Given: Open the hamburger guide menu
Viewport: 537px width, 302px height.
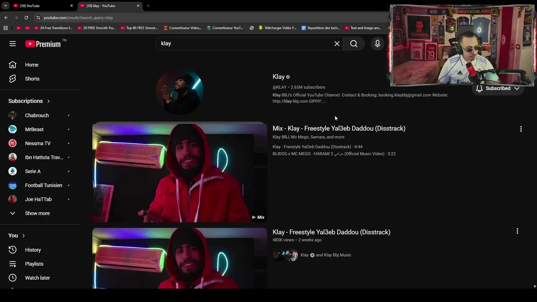Looking at the screenshot, I should tap(13, 44).
